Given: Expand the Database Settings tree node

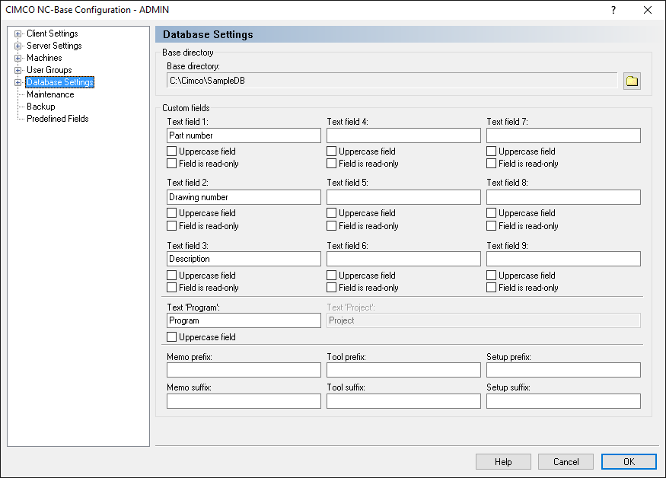Looking at the screenshot, I should click(x=18, y=82).
